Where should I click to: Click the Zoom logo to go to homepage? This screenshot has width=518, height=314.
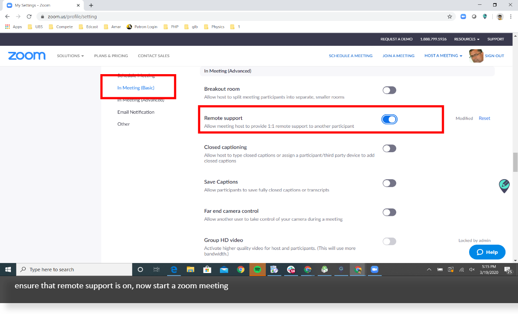pyautogui.click(x=27, y=55)
